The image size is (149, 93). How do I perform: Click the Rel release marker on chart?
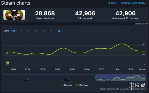pyautogui.click(x=7, y=63)
